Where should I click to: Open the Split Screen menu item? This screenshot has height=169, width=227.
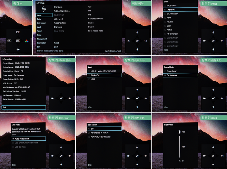coord(41,23)
